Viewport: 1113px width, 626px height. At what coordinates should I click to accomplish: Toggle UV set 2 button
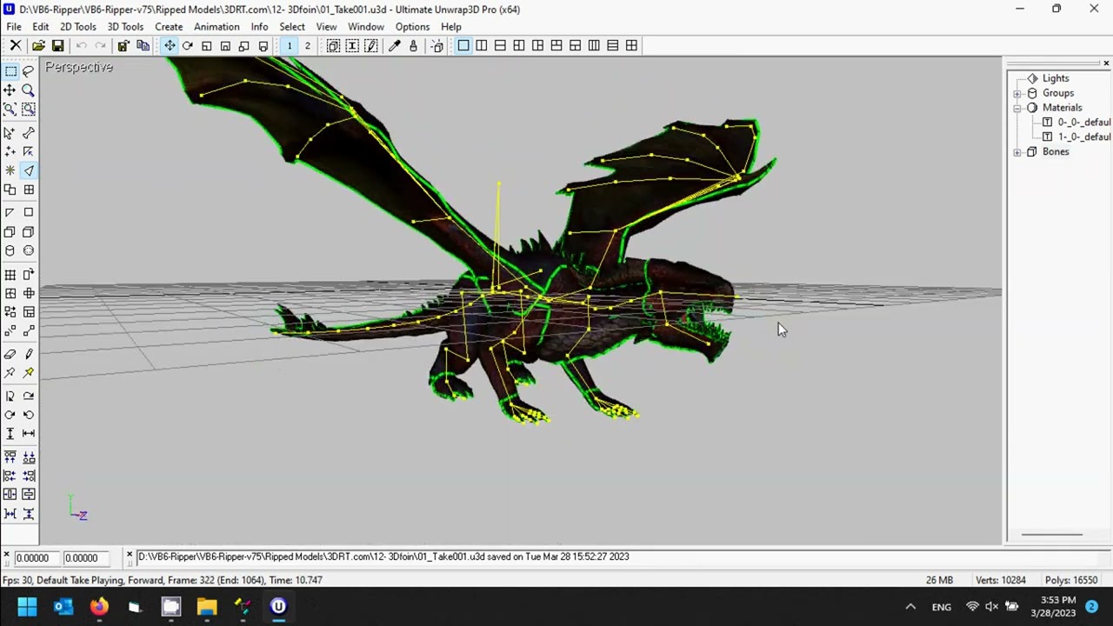click(x=307, y=46)
